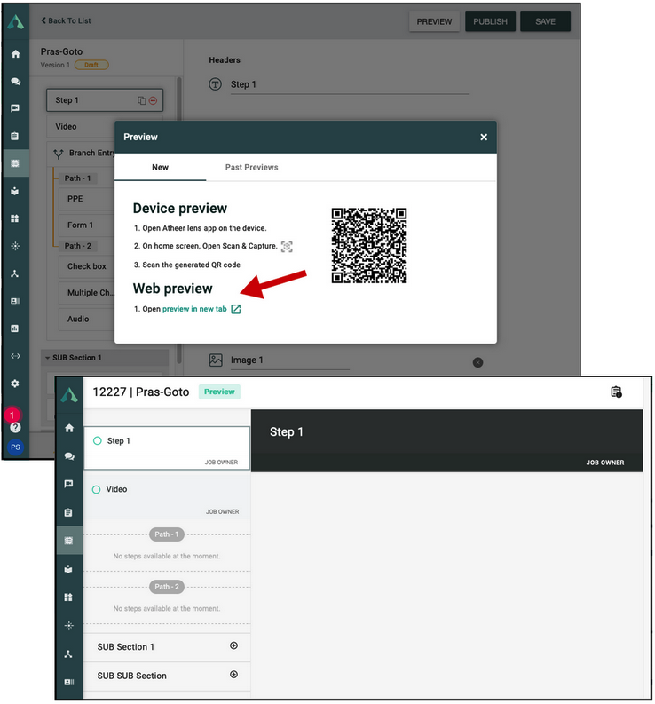The image size is (655, 704).
Task: Click the generated QR code
Action: [x=369, y=245]
